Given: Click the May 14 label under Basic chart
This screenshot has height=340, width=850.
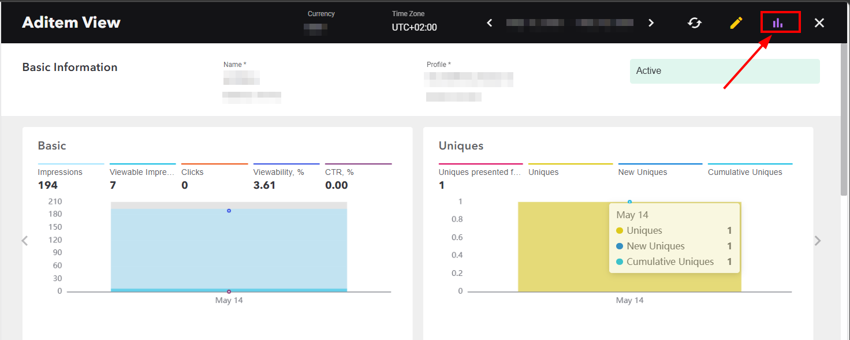Looking at the screenshot, I should pyautogui.click(x=229, y=300).
